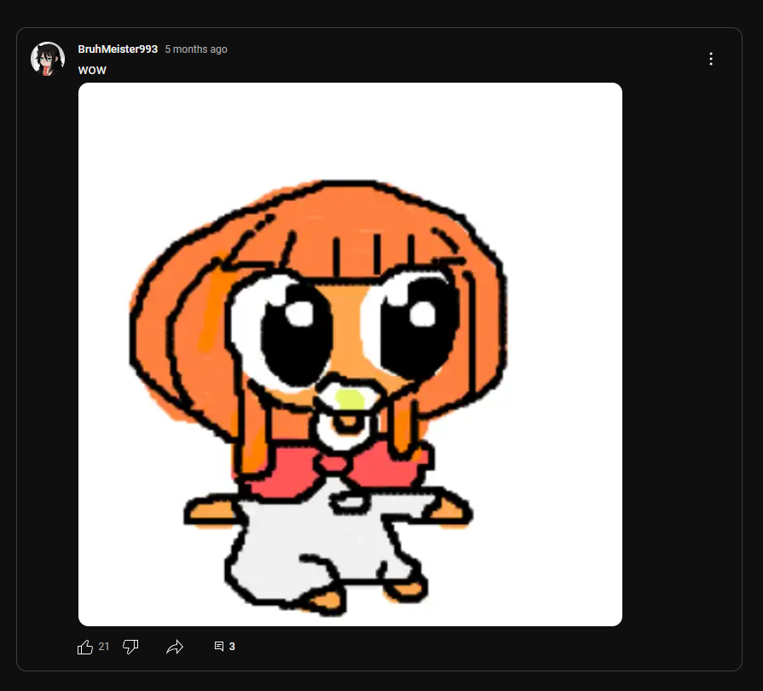View the attached orange-haired character drawing
The image size is (763, 691).
pos(350,354)
